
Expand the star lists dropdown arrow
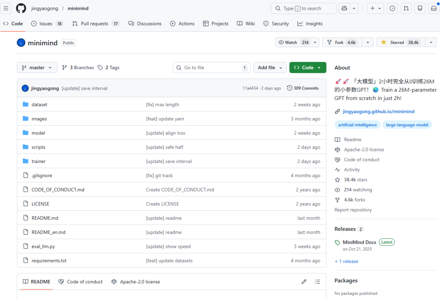431,42
